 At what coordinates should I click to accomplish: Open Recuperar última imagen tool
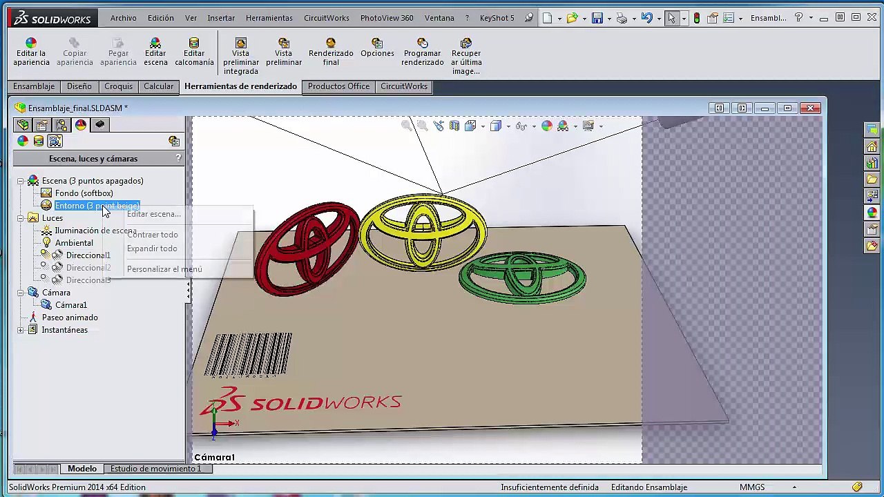466,57
